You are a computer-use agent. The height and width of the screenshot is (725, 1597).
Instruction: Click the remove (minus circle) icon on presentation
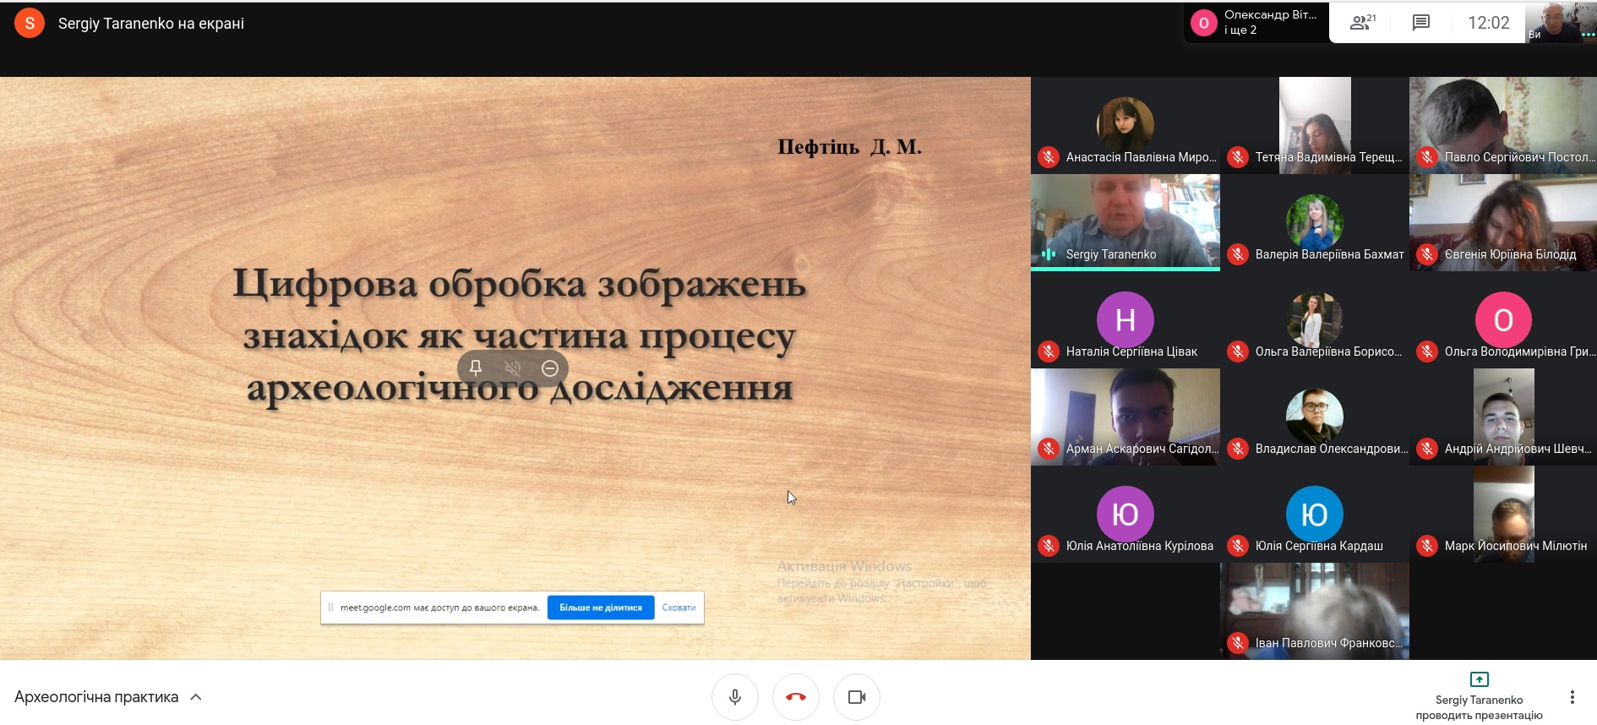click(x=550, y=368)
